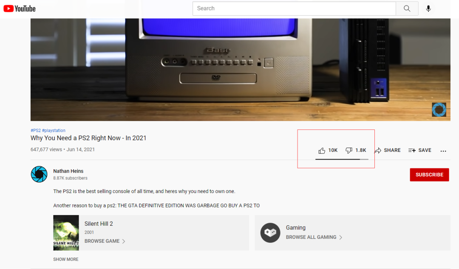Open the YouTube home logo
The width and height of the screenshot is (459, 269).
pyautogui.click(x=19, y=9)
